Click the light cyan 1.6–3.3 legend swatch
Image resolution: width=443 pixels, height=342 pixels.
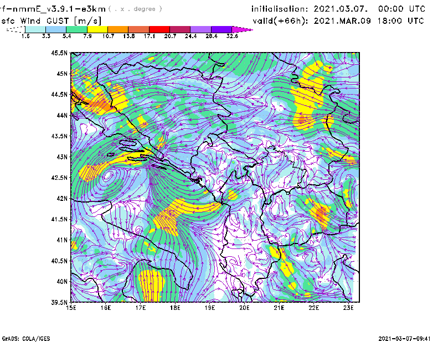pyautogui.click(x=35, y=29)
